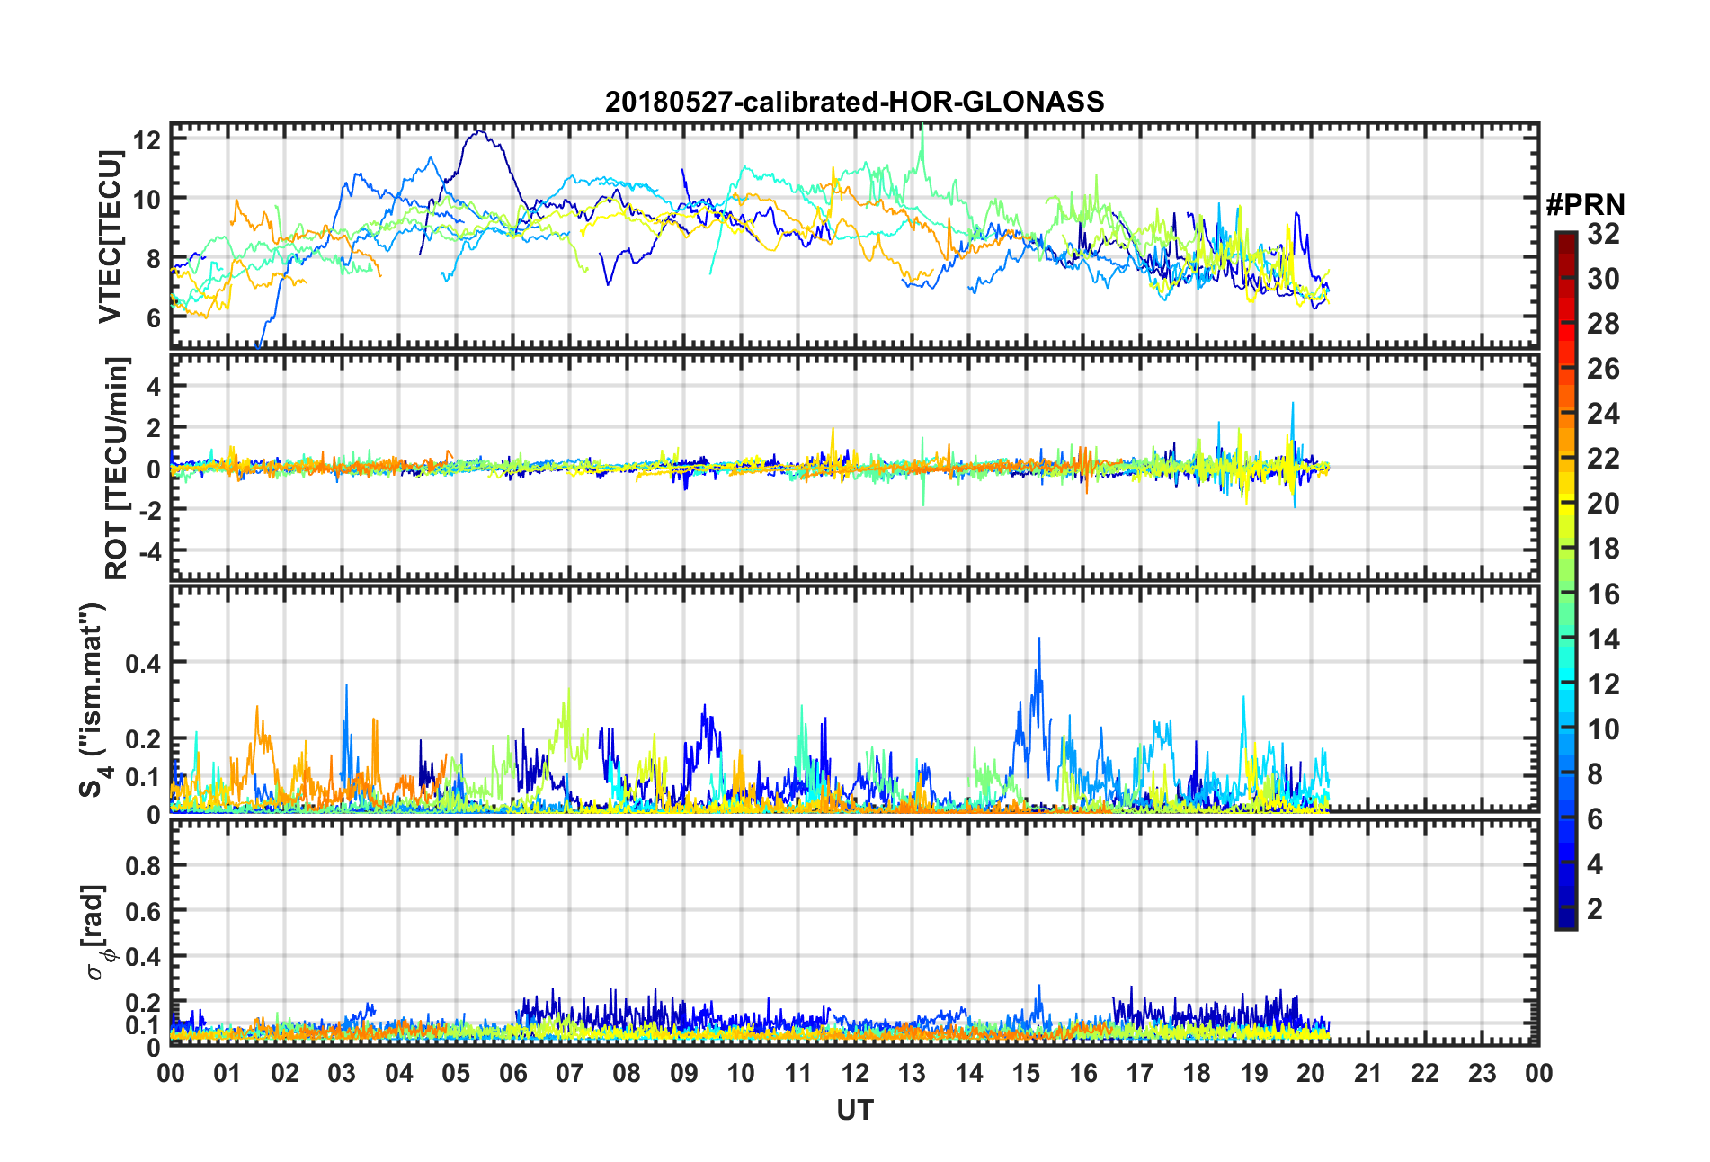Click the PRN colorbar strip

point(1566,580)
